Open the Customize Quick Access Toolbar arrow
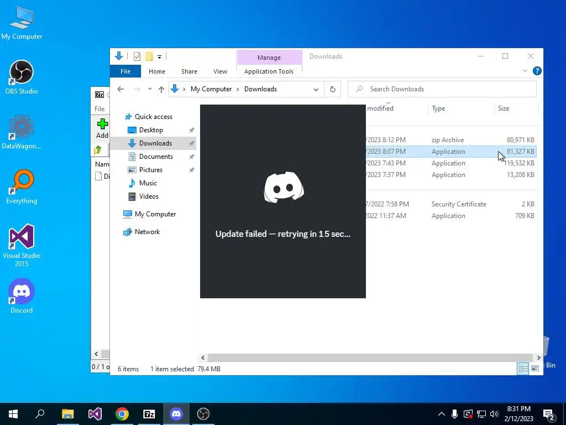Screen dimensions: 566x425 click(159, 57)
